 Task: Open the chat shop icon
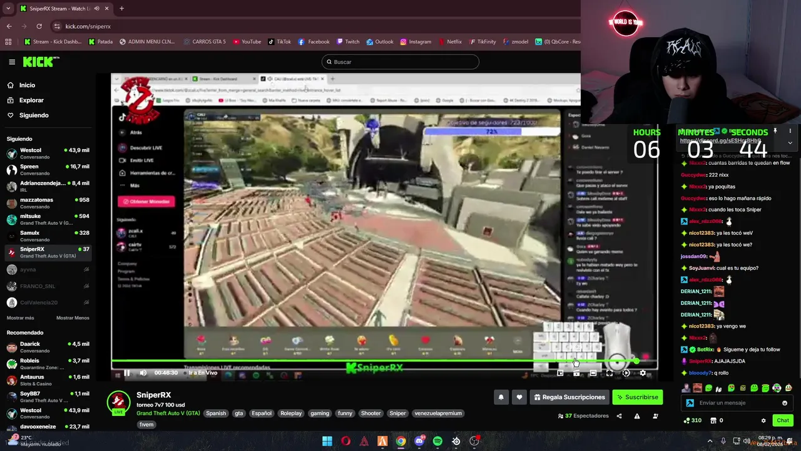click(713, 420)
